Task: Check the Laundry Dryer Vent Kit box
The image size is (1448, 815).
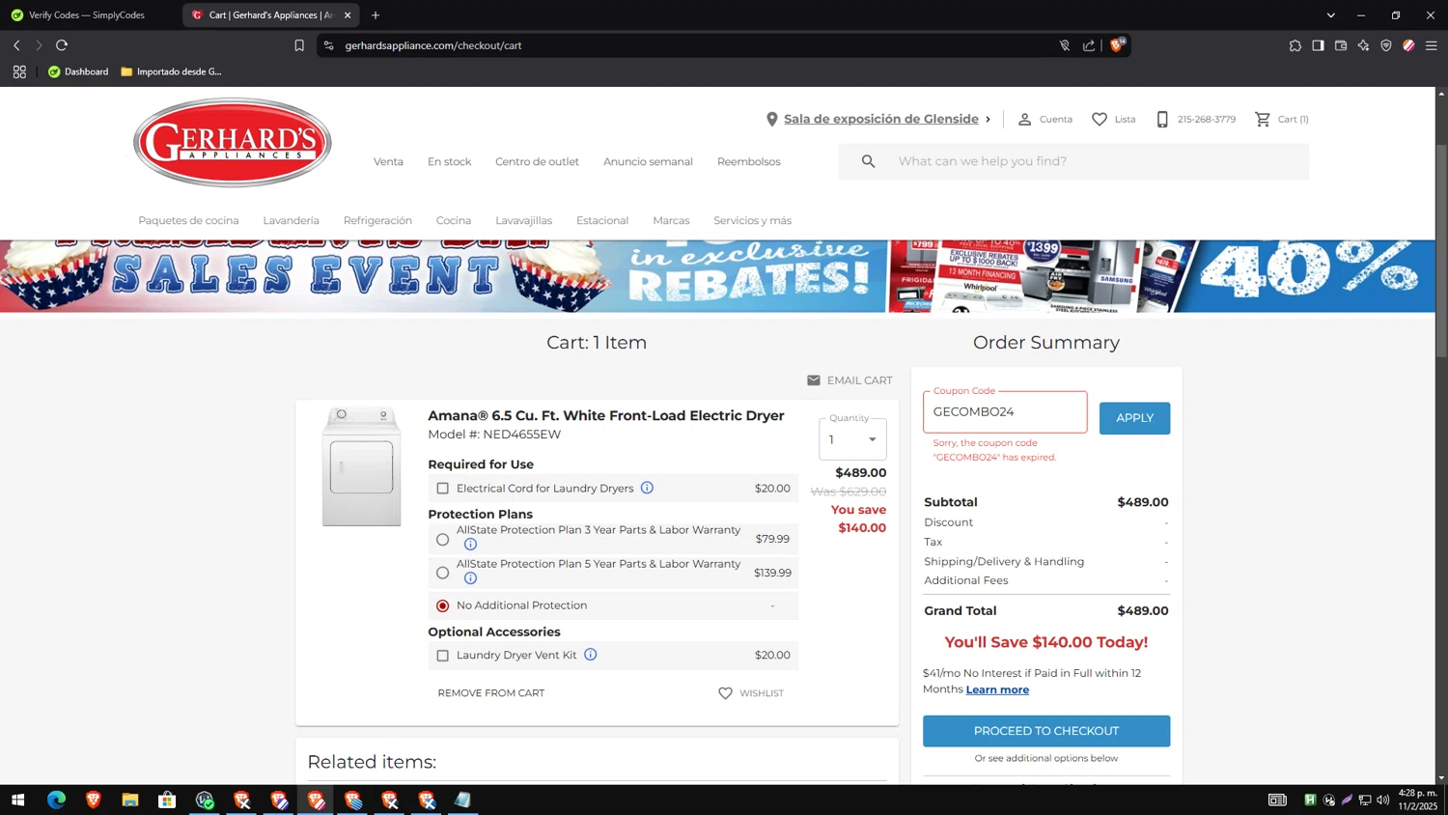Action: click(443, 656)
